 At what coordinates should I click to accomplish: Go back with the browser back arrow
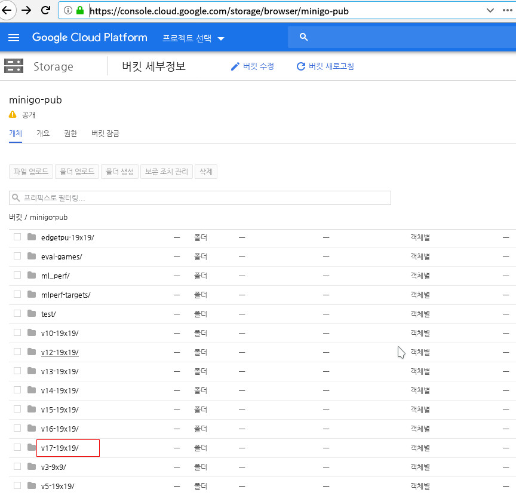[x=7, y=11]
